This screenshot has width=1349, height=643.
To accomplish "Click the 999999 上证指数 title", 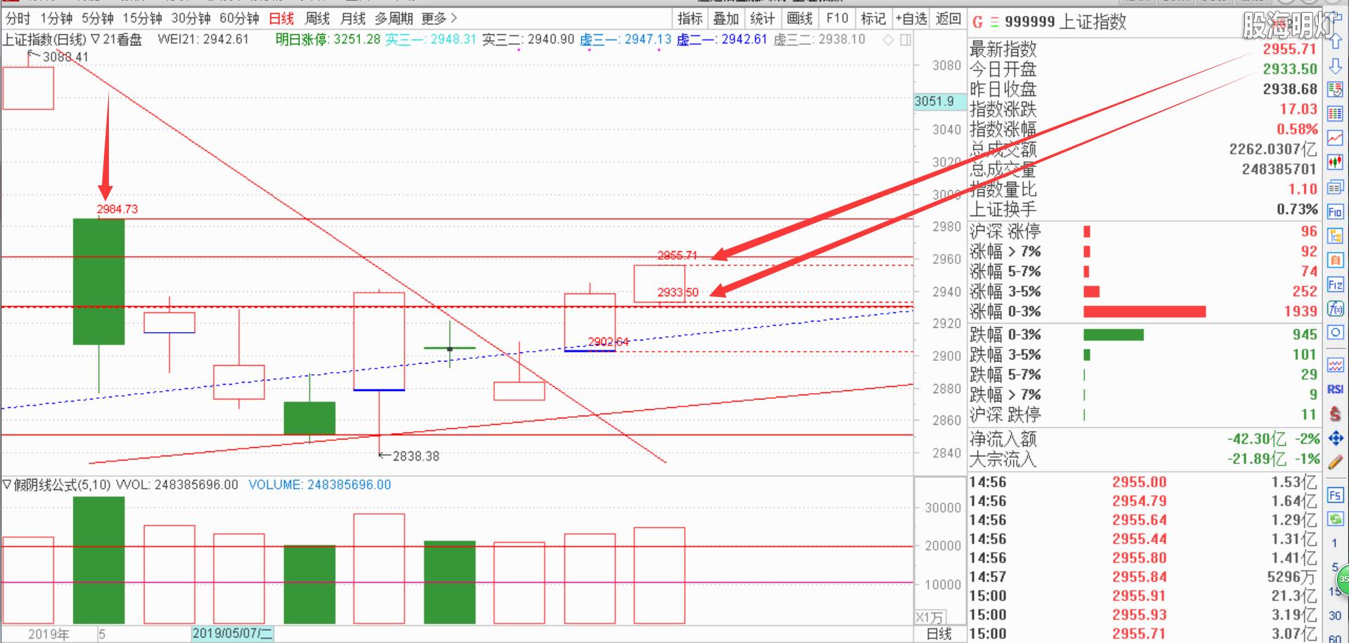I will tap(1066, 22).
